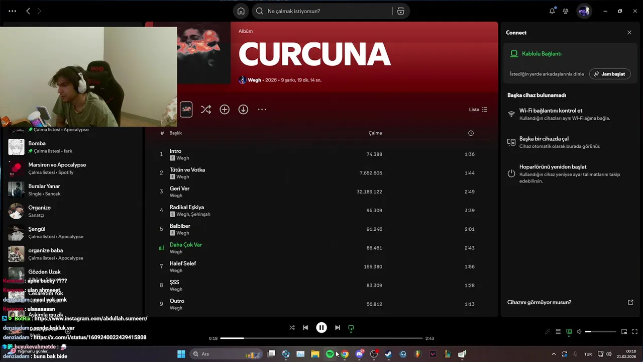Enter fullscreen view
This screenshot has height=362, width=643.
[x=635, y=332]
